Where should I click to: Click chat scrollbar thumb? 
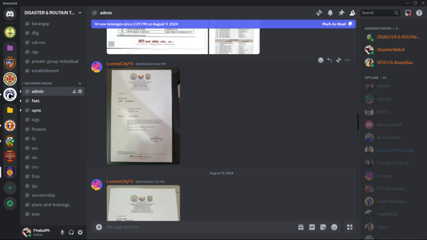(x=358, y=122)
